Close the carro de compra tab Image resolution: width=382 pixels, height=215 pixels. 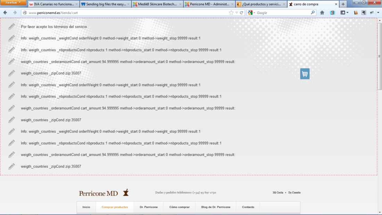[x=336, y=4]
